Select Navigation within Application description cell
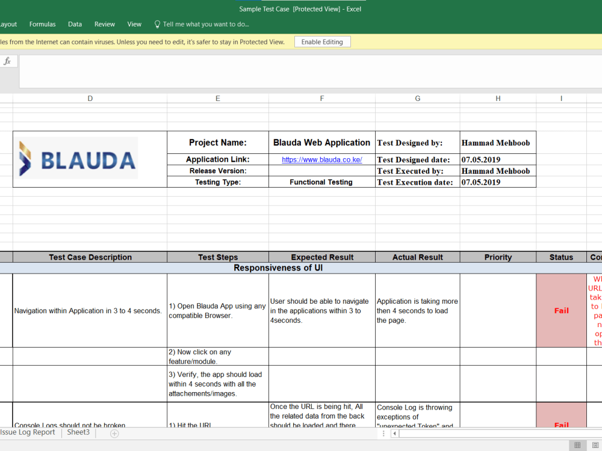 pos(90,311)
